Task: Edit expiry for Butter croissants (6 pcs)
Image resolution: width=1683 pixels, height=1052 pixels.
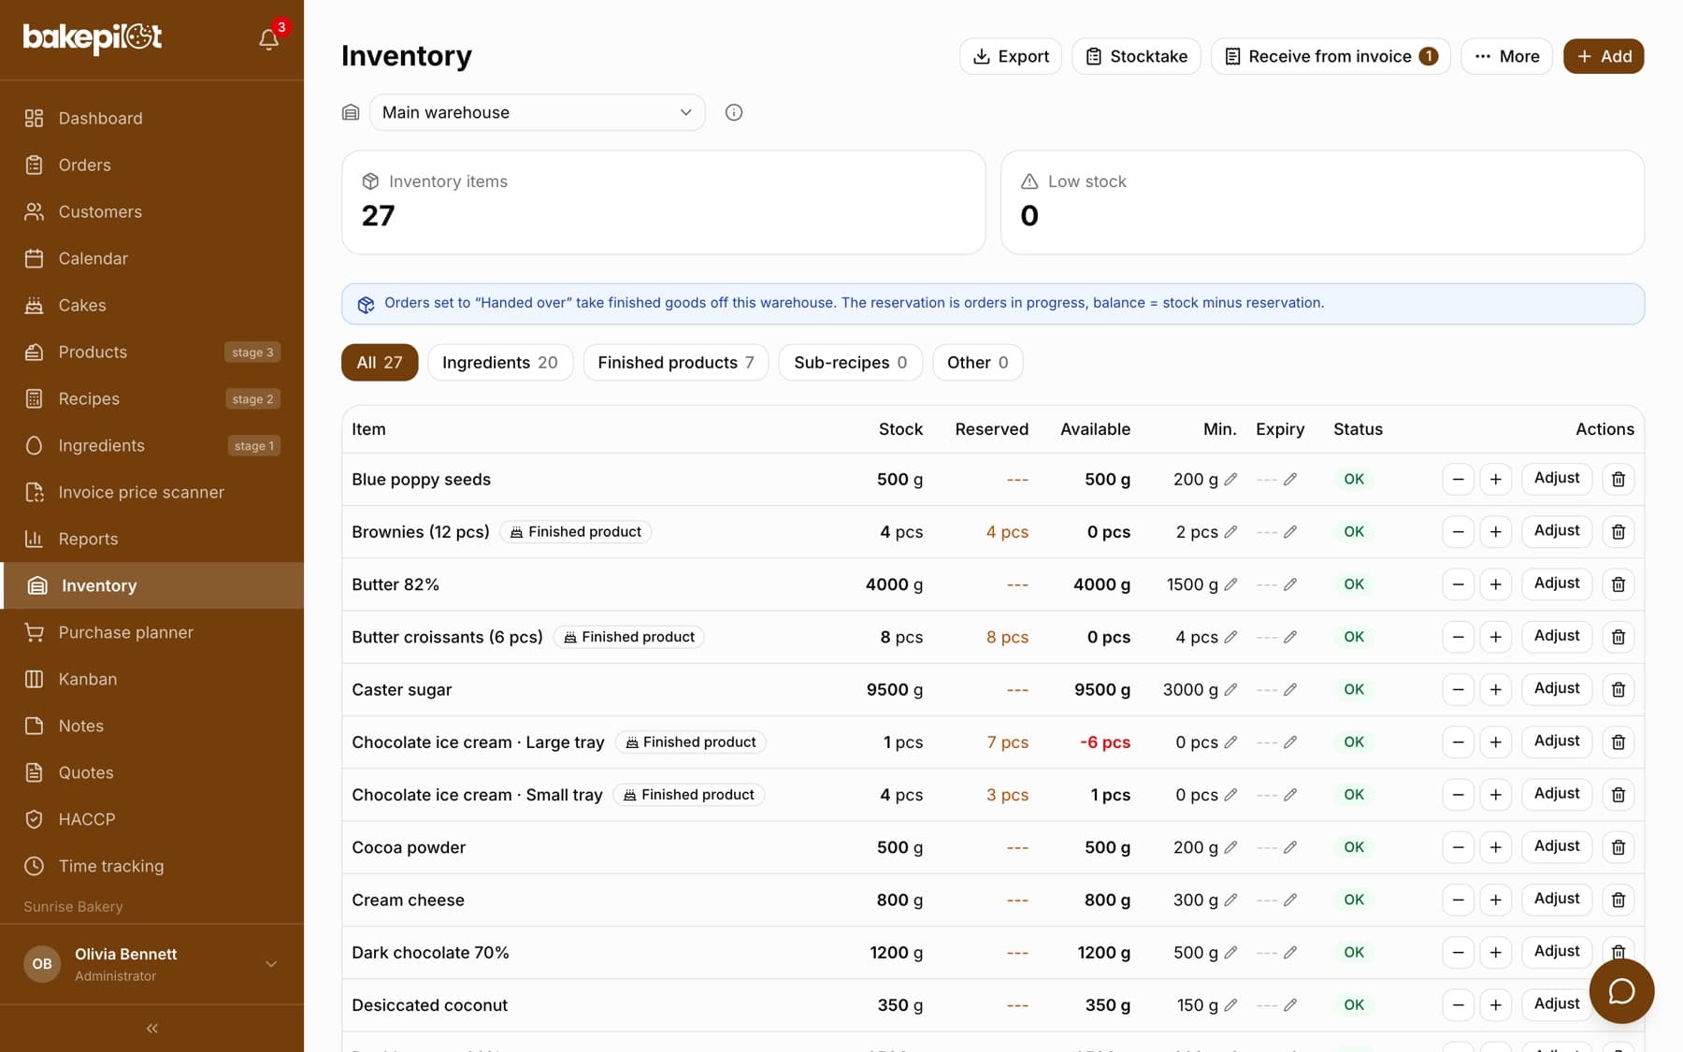Action: pyautogui.click(x=1290, y=637)
